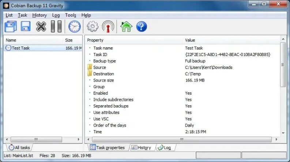Image resolution: width=290 pixels, height=162 pixels.
Task: Open options via gear icon
Action: 93,27
